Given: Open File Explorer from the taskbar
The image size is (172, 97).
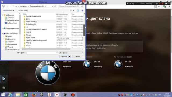Looking at the screenshot, I should pyautogui.click(x=18, y=95).
